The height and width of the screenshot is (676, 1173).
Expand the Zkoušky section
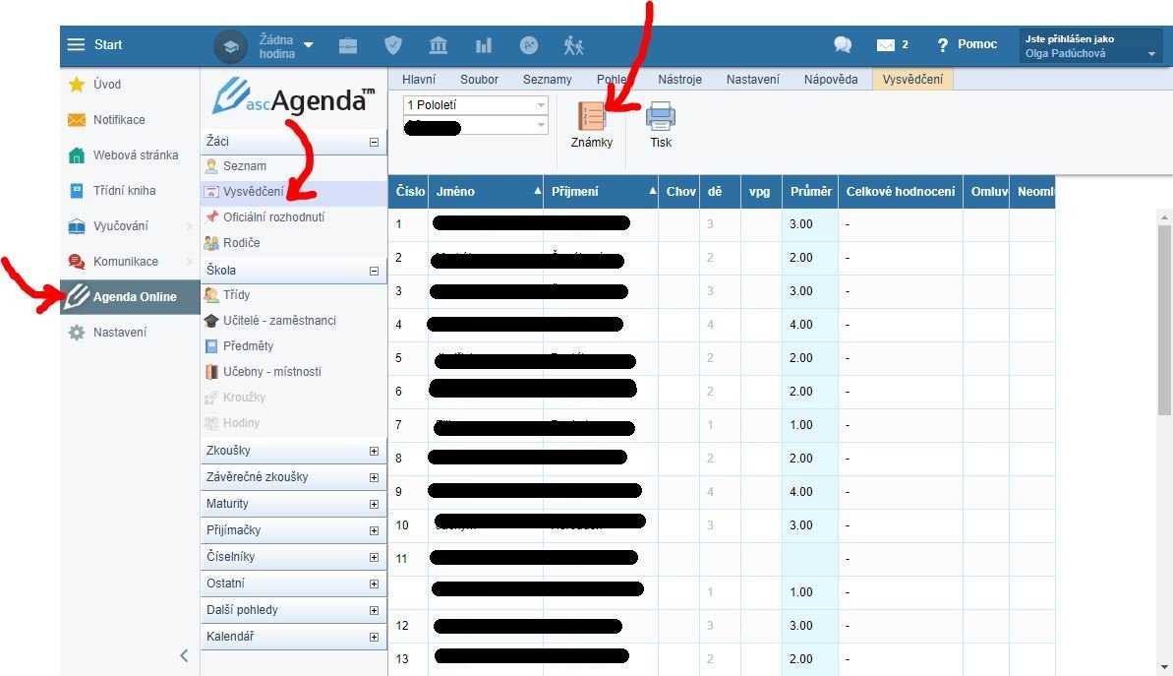click(374, 451)
